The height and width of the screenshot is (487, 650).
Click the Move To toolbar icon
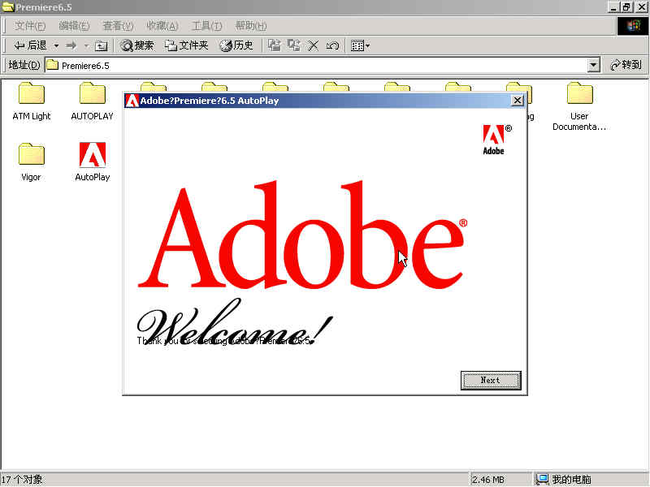click(274, 45)
